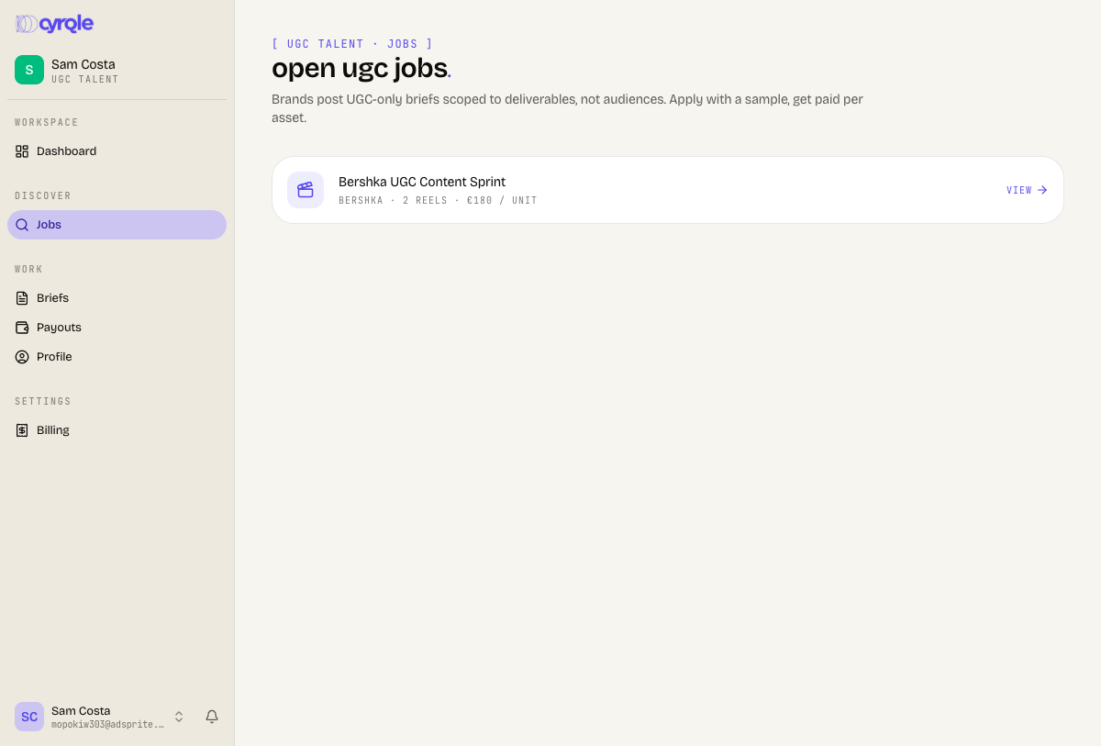Screen dimensions: 1101x746
Task: Click the Sam Costa name at the sidebar top
Action: [x=83, y=64]
